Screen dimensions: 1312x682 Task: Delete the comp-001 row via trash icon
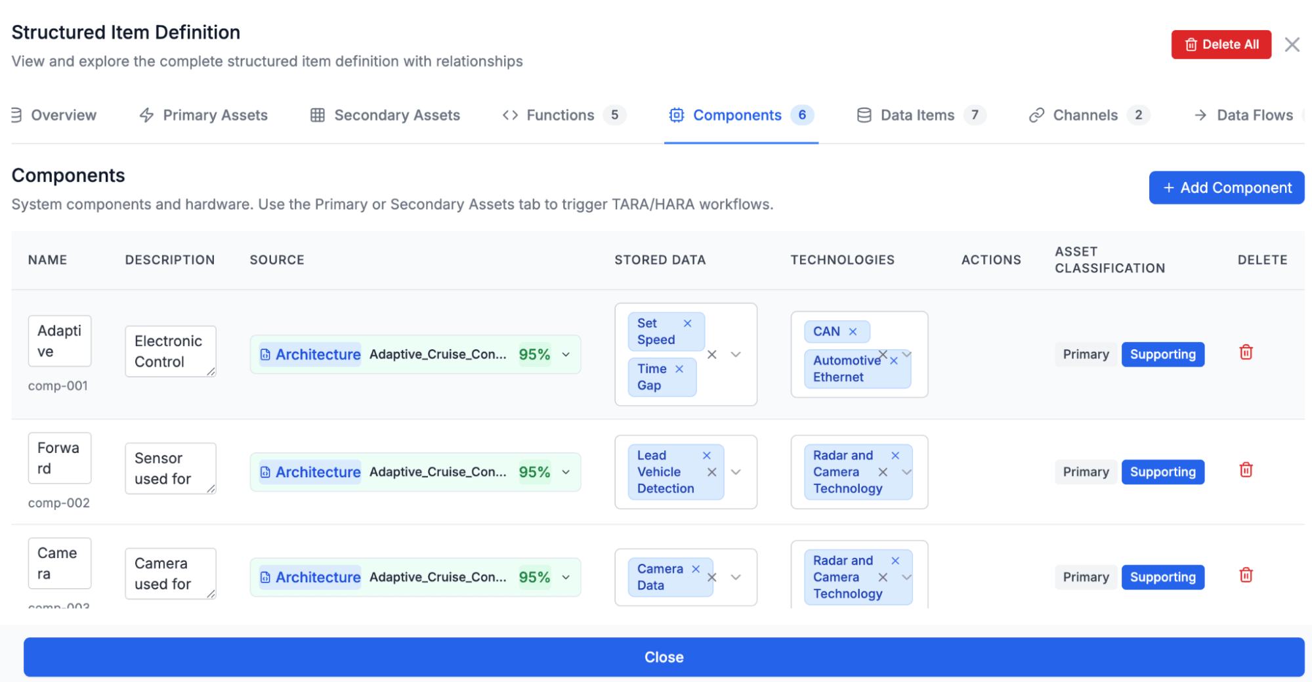pos(1245,352)
